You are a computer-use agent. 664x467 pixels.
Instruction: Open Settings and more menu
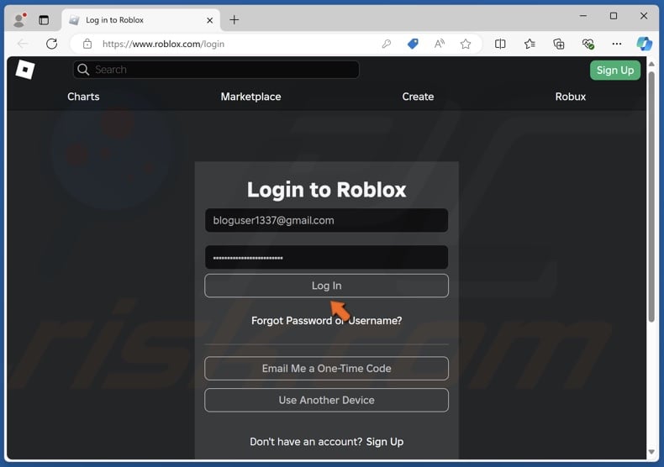click(x=617, y=44)
